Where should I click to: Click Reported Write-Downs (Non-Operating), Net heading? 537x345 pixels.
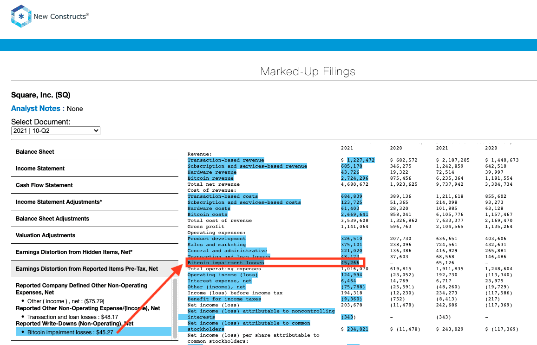[75, 324]
